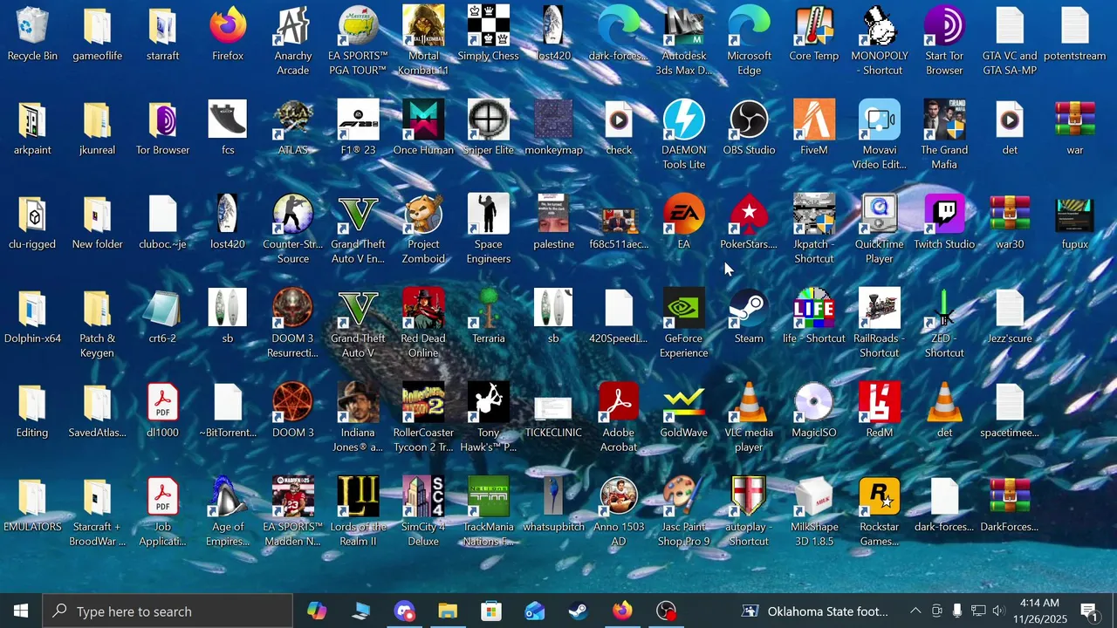Select the Tony Hawk's game icon

pos(489,419)
